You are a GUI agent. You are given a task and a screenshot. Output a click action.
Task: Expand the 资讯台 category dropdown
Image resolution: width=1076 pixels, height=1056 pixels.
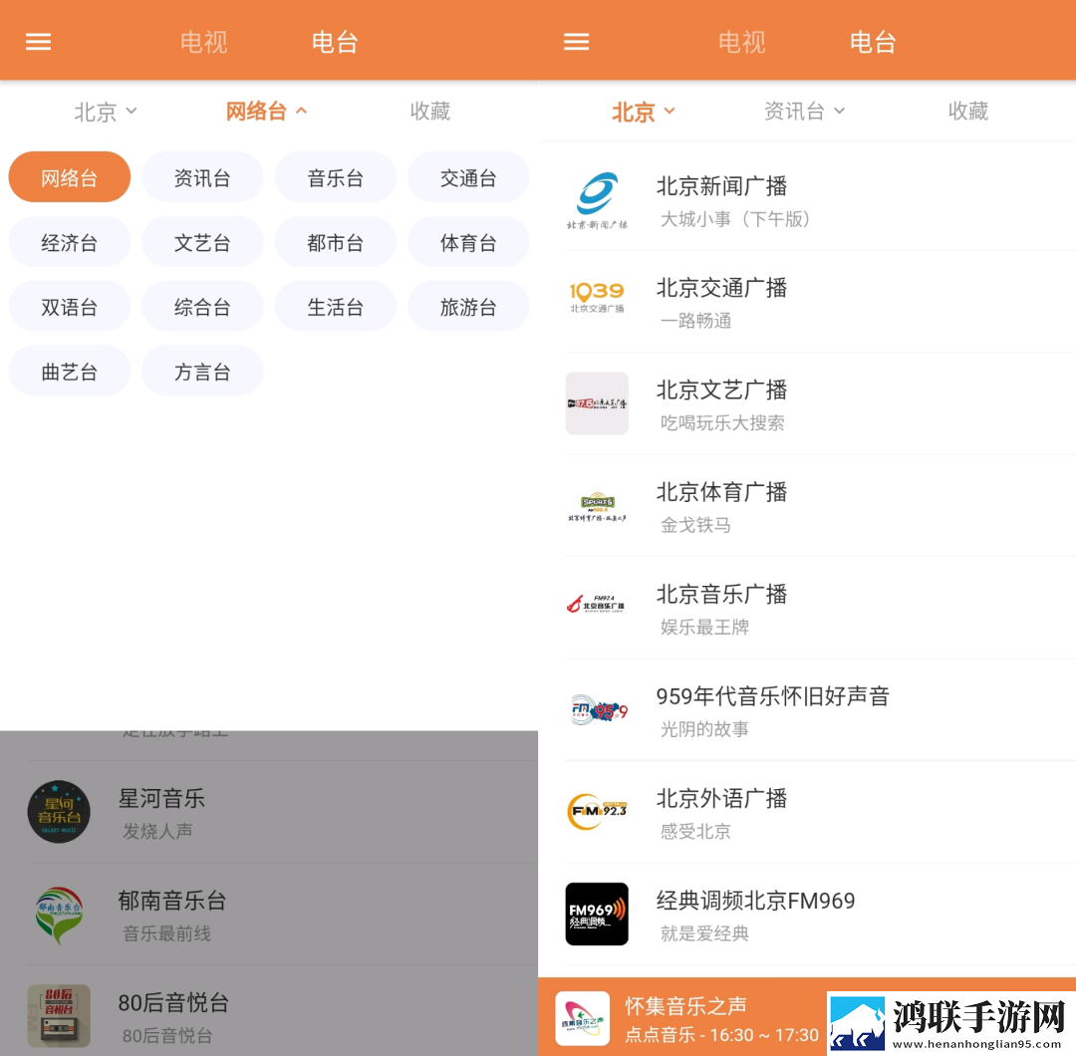[804, 112]
